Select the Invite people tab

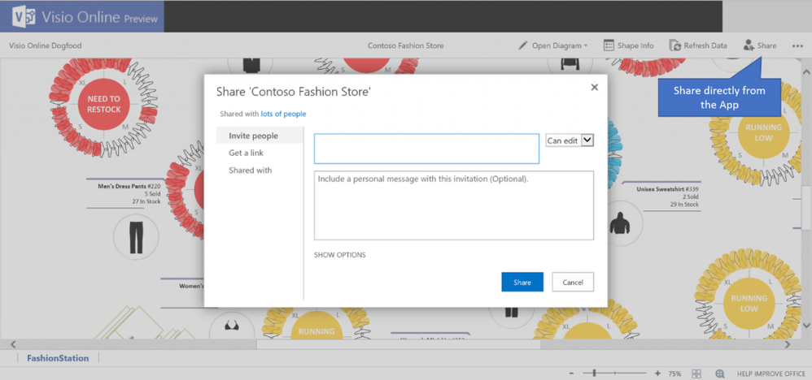260,136
